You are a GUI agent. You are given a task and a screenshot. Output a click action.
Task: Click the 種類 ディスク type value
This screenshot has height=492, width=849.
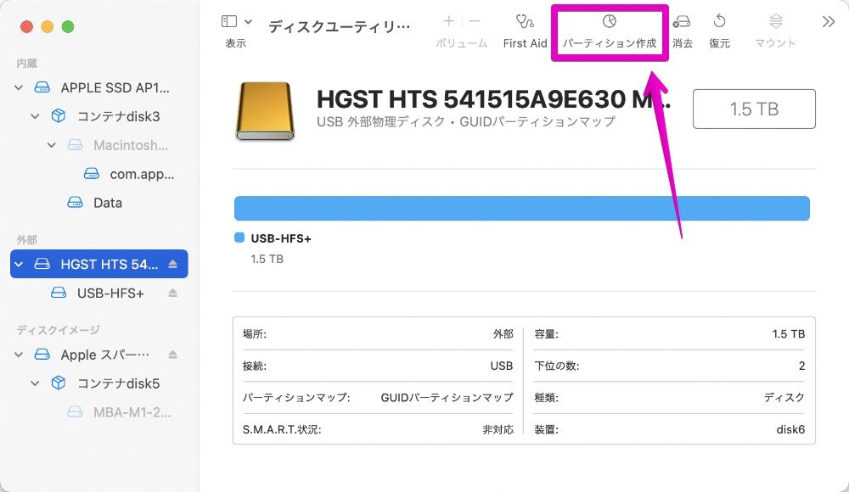(x=784, y=397)
